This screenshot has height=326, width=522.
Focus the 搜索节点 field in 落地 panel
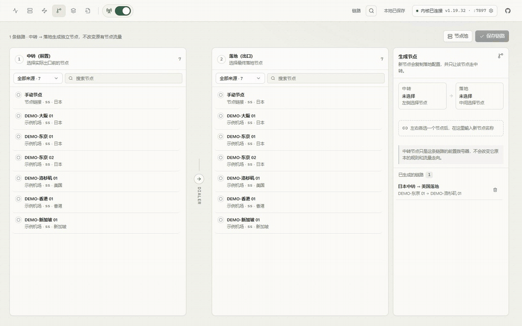point(326,79)
